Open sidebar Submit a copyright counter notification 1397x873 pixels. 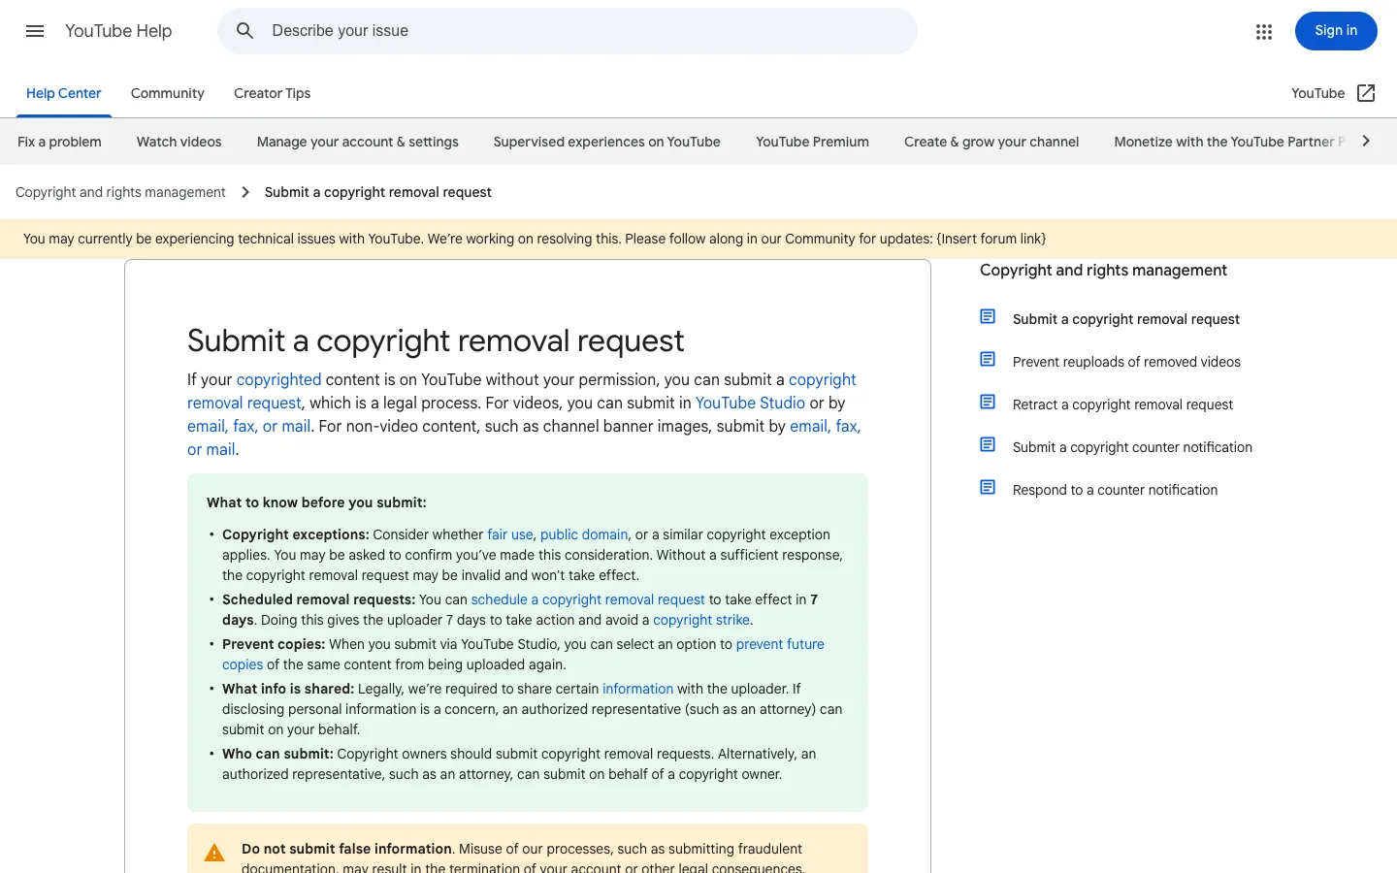coord(1132,447)
